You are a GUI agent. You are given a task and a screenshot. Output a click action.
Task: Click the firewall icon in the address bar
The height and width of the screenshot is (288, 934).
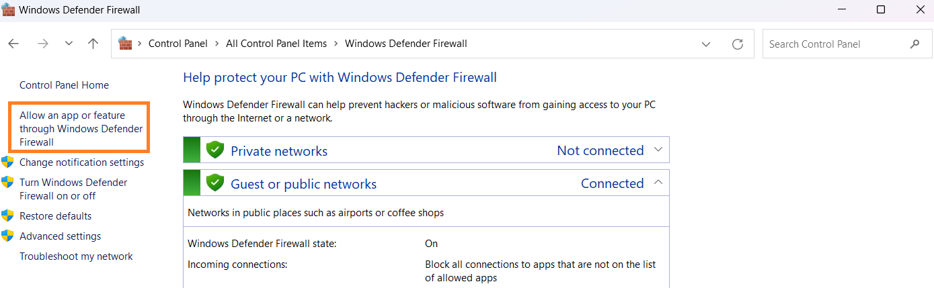125,44
